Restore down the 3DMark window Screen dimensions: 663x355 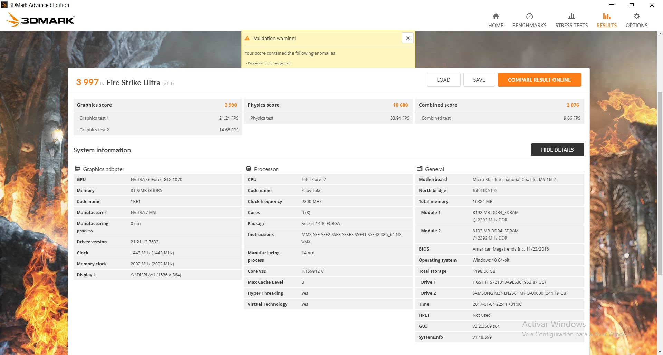pyautogui.click(x=631, y=5)
